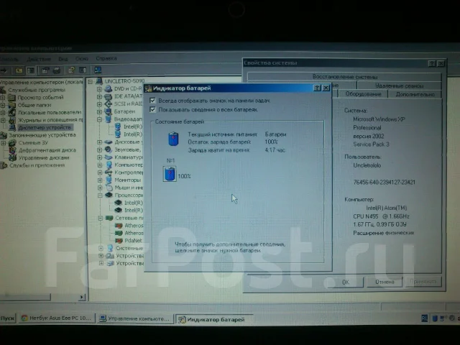Click the battery tray icon in the taskbar
This screenshot has width=460, height=345.
pyautogui.click(x=435, y=318)
